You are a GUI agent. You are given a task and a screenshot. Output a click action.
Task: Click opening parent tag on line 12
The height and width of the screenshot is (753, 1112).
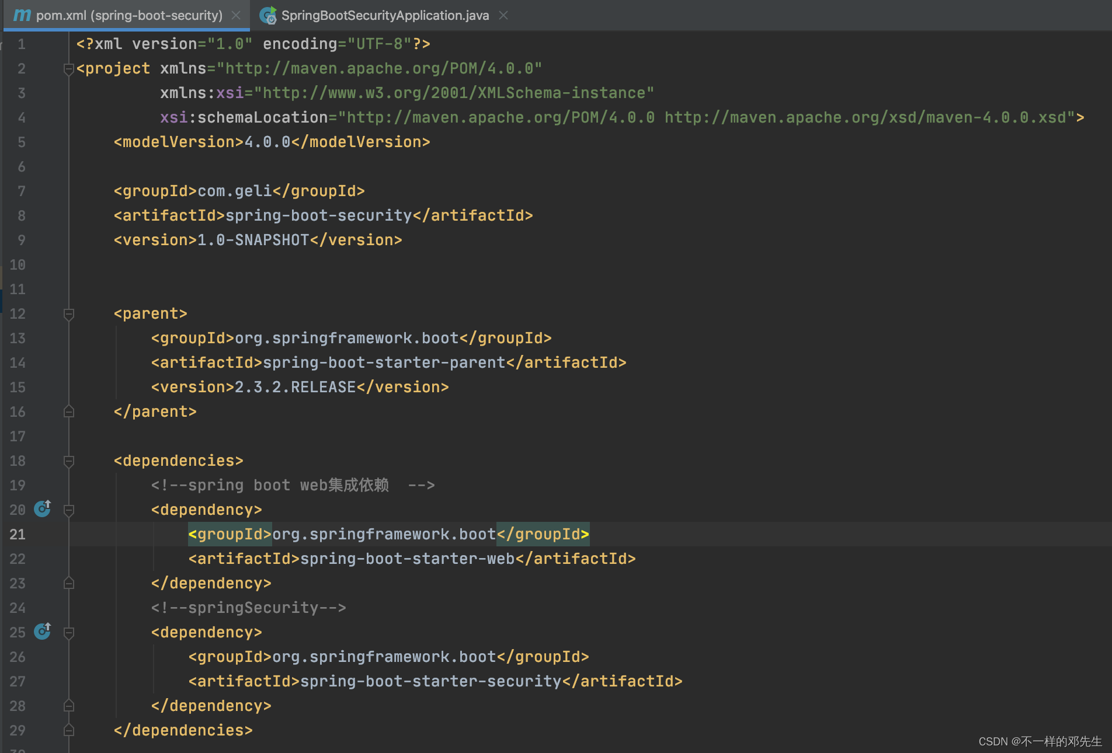[x=151, y=313]
